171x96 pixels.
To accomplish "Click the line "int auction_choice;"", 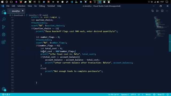I will (x=42, y=20).
